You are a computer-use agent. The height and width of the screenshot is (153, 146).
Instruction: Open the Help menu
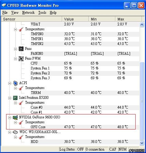pos(53,13)
